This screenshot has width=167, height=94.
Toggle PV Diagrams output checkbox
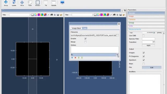click(144, 56)
